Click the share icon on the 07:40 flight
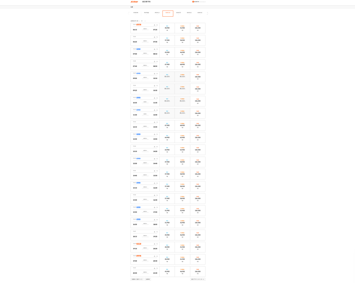This screenshot has width=355, height=283. tap(154, 61)
